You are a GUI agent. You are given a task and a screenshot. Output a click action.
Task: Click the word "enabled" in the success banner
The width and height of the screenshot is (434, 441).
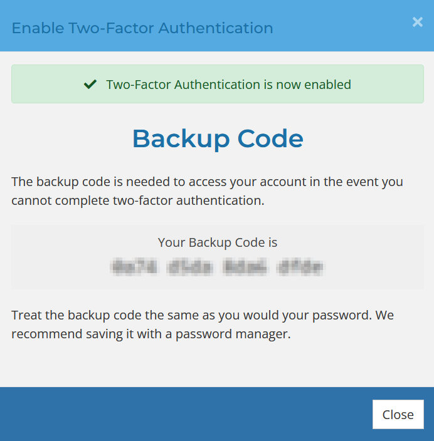(x=326, y=85)
